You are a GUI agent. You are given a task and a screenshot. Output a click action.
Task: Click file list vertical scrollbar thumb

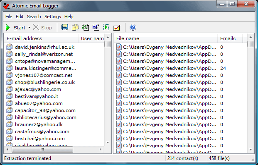(x=250, y=44)
